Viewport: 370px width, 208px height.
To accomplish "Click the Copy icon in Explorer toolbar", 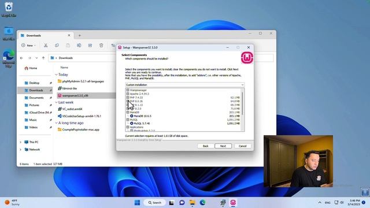I will click(x=57, y=45).
